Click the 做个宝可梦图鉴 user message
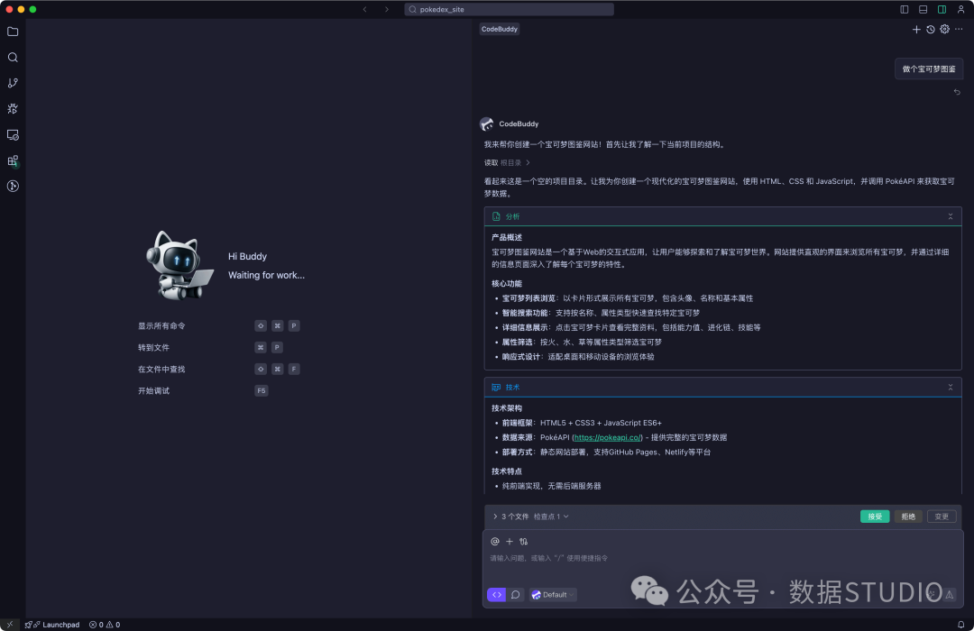Viewport: 974px width, 631px height. coord(929,69)
